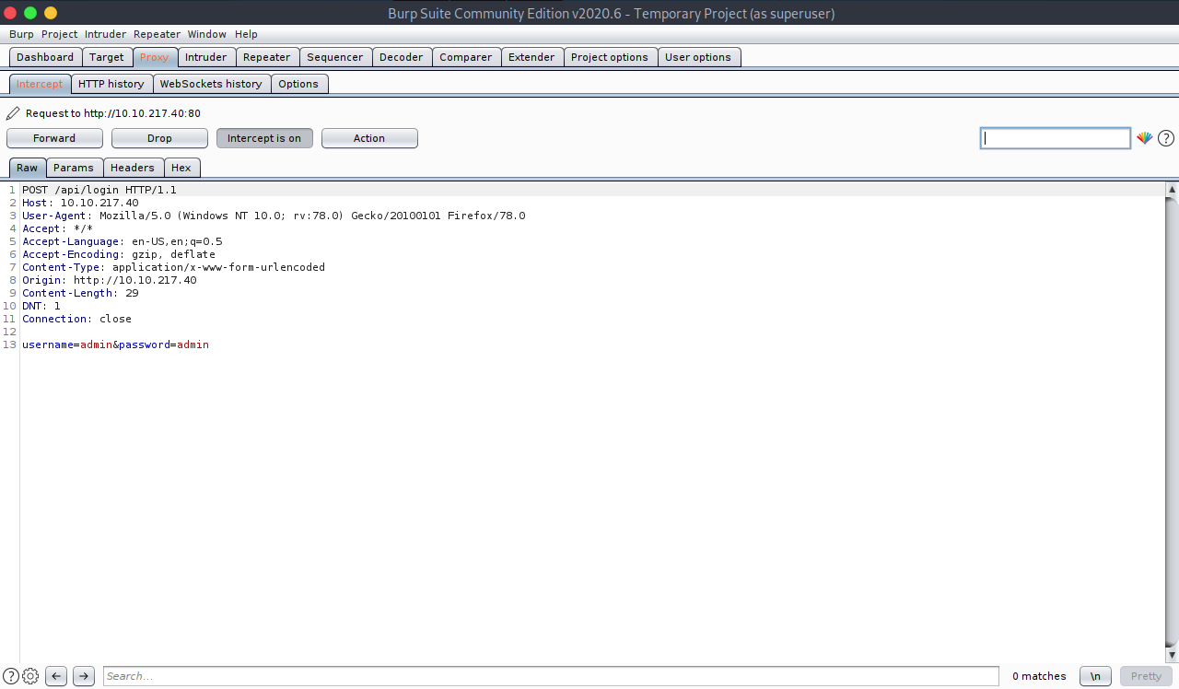The width and height of the screenshot is (1179, 689).
Task: Open the Burp menu
Action: (x=21, y=34)
